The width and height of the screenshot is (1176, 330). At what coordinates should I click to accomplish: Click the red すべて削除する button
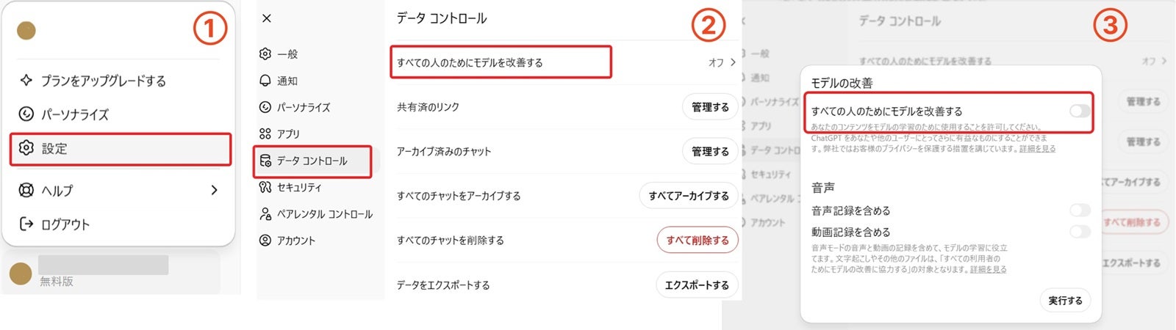pyautogui.click(x=697, y=240)
